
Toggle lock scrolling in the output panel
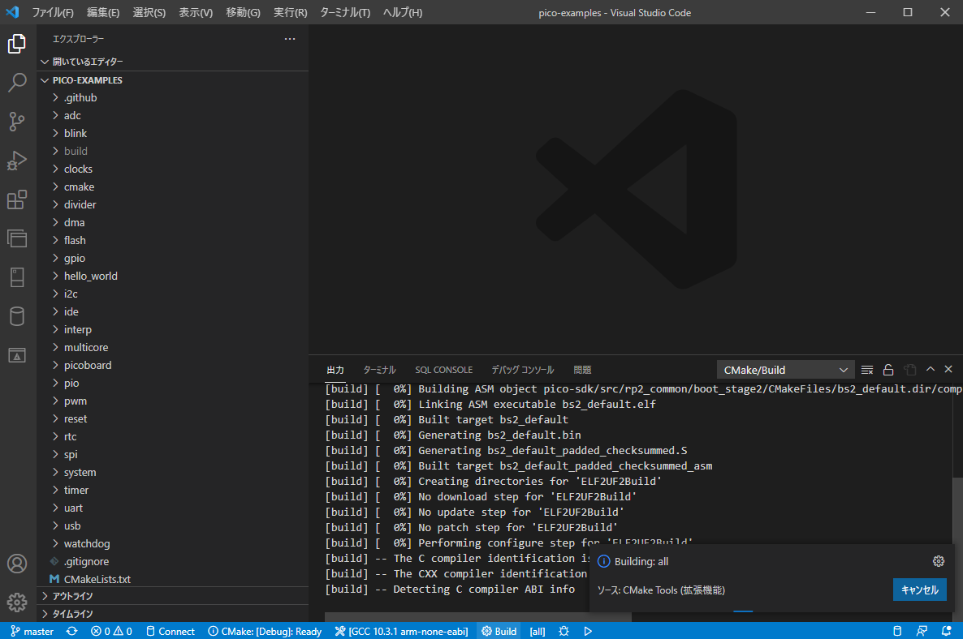(x=888, y=369)
